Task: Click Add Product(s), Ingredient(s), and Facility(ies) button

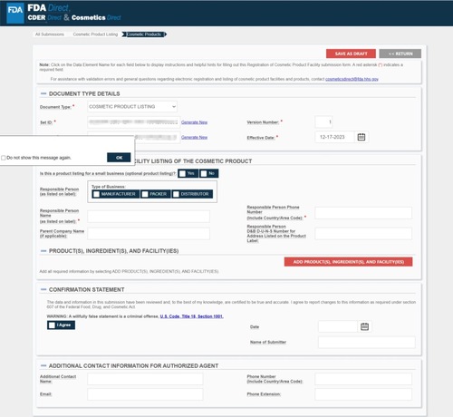Action: 348,262
